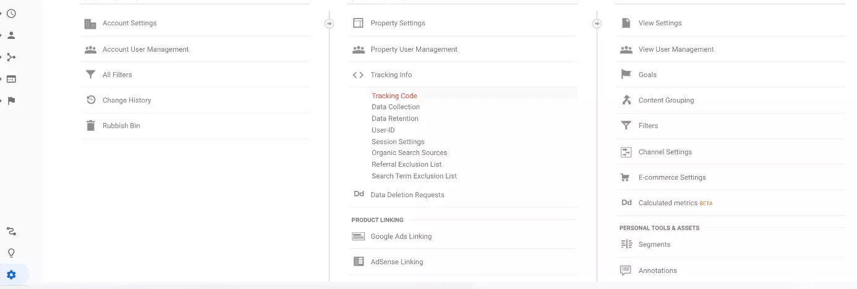This screenshot has height=289, width=857.
Task: Open Conversions flag icon in sidebar
Action: [11, 101]
